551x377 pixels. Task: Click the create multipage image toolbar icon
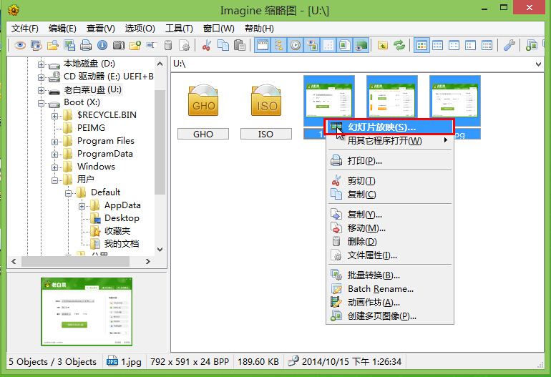531,45
